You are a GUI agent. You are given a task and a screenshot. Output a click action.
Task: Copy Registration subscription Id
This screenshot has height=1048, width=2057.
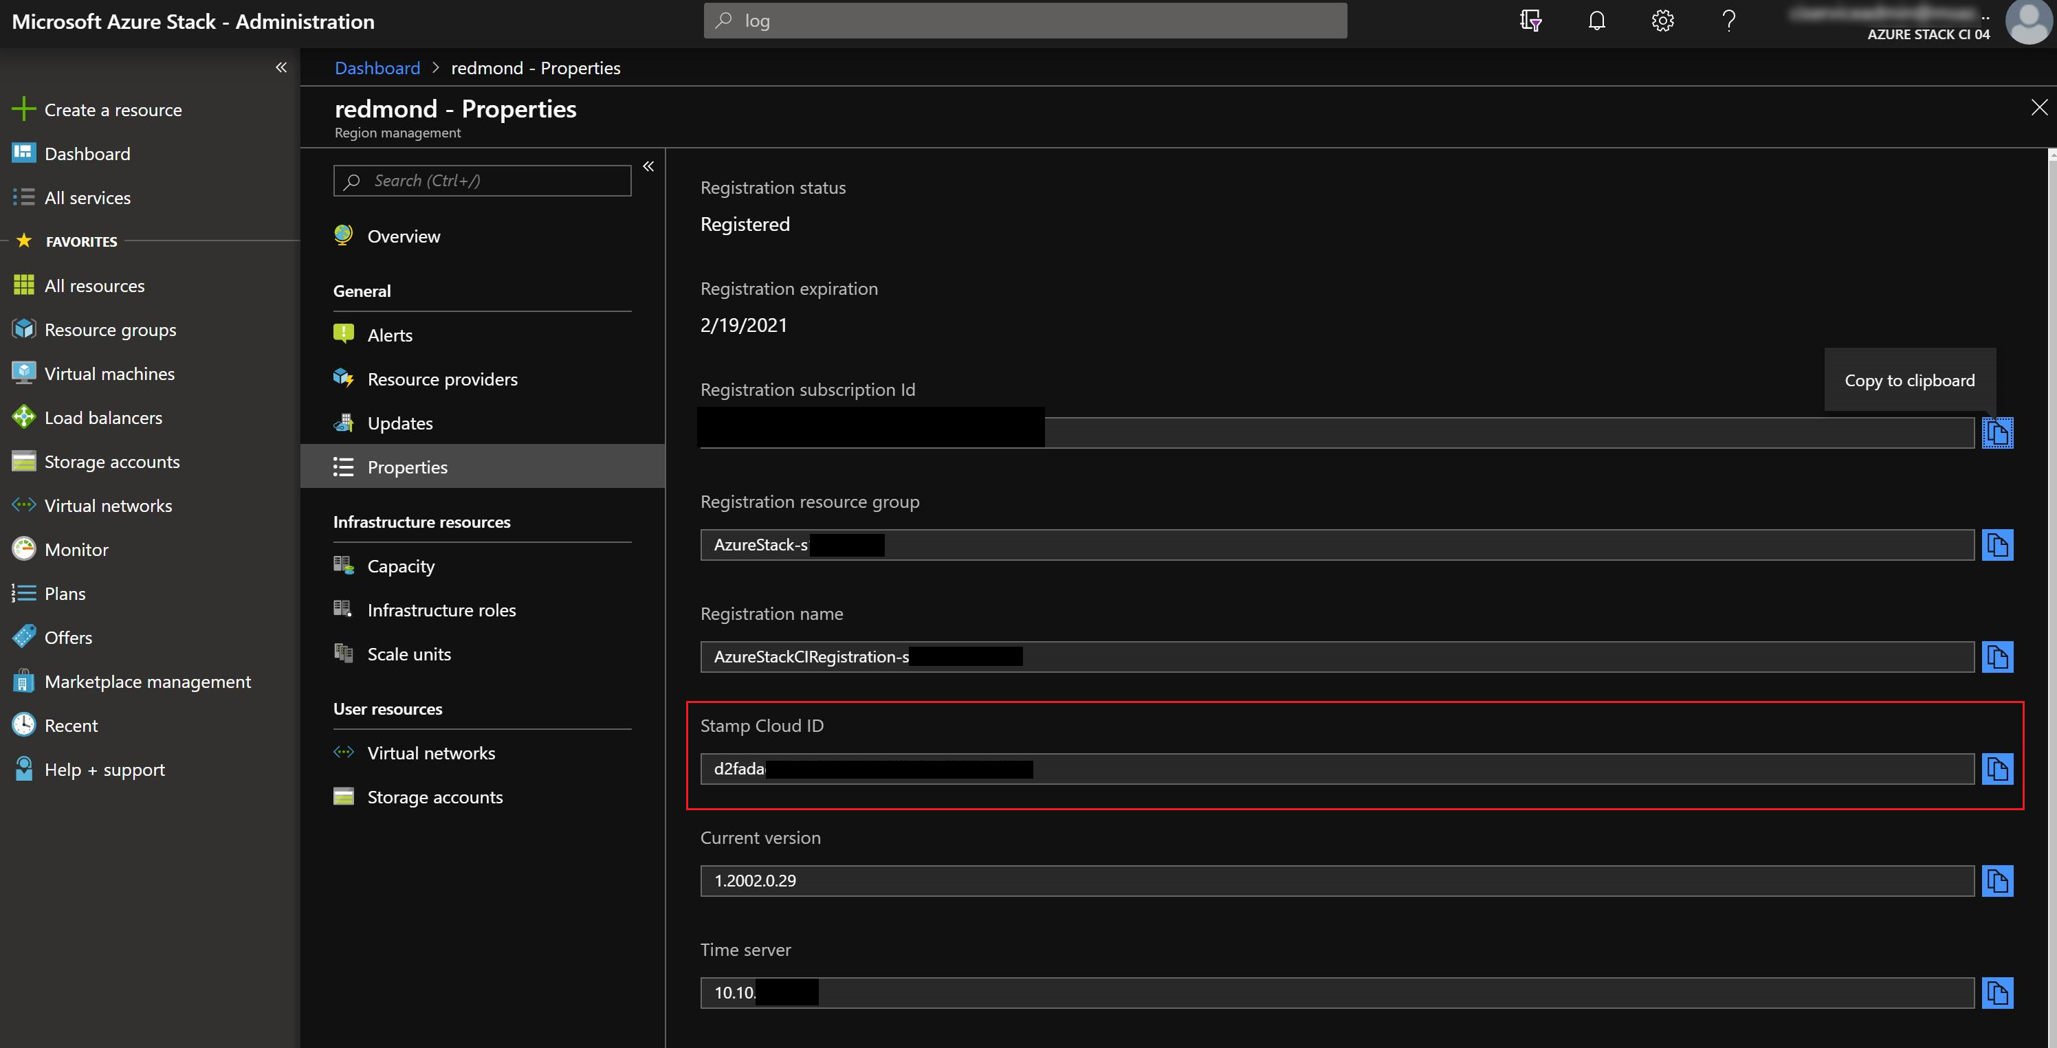(1998, 430)
